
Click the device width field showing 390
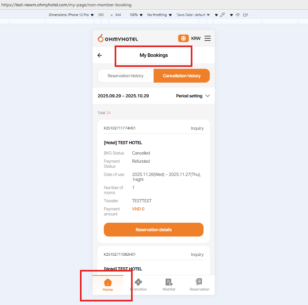tap(101, 15)
